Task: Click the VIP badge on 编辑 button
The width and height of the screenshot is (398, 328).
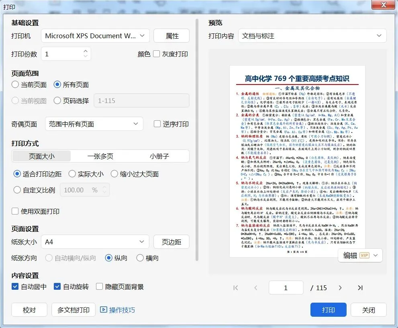Action: 365,255
